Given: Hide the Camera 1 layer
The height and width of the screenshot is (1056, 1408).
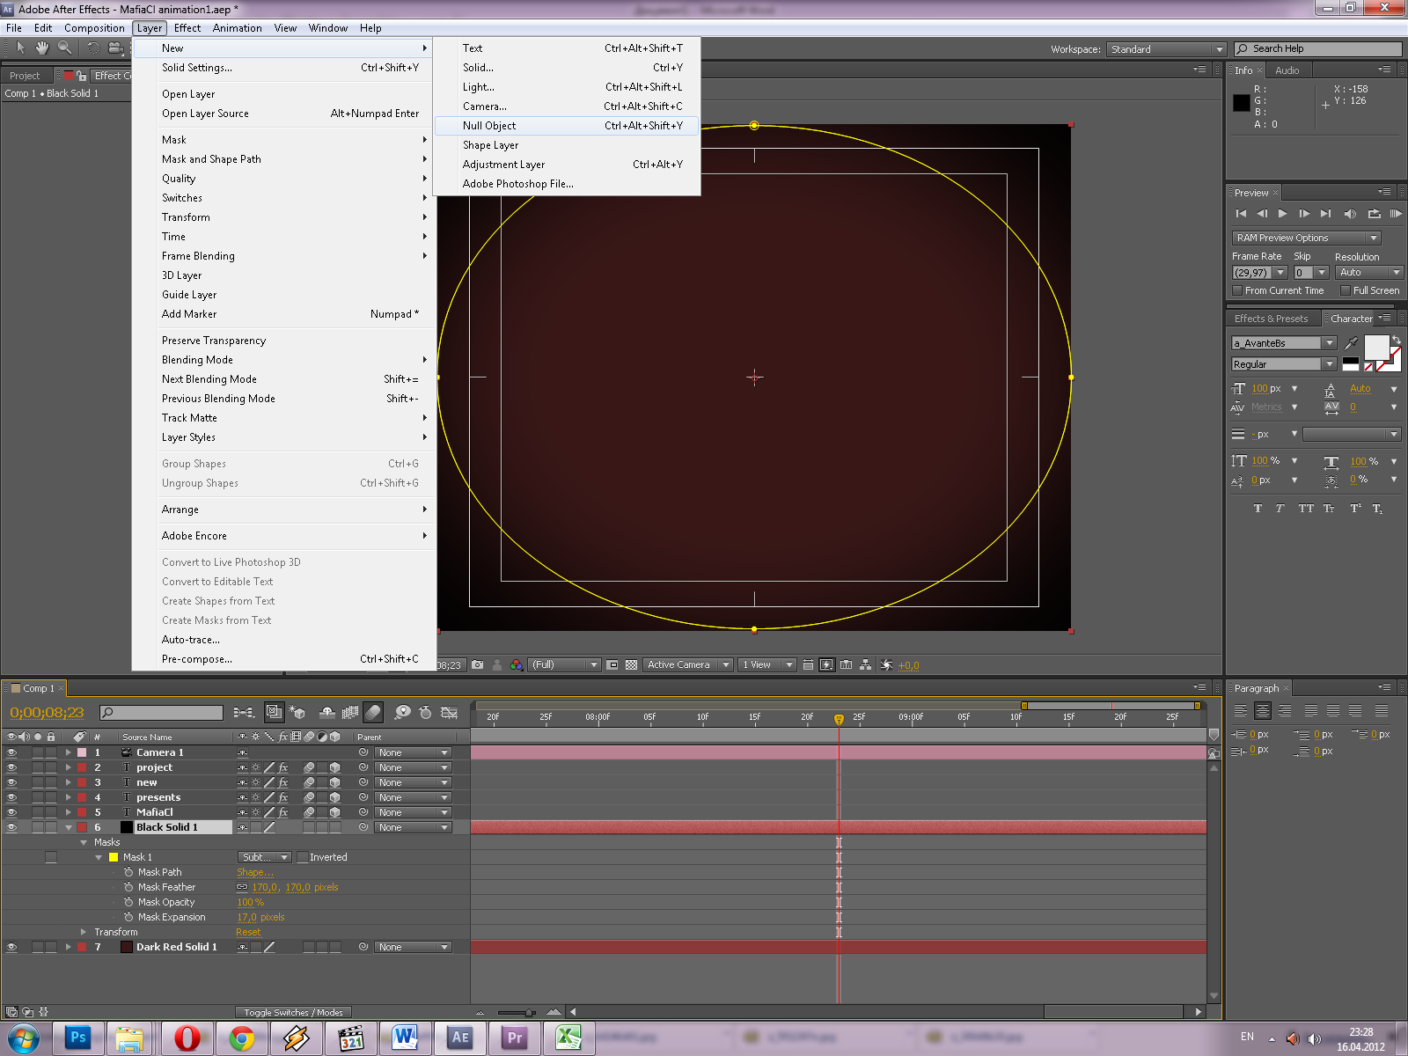Looking at the screenshot, I should (11, 752).
